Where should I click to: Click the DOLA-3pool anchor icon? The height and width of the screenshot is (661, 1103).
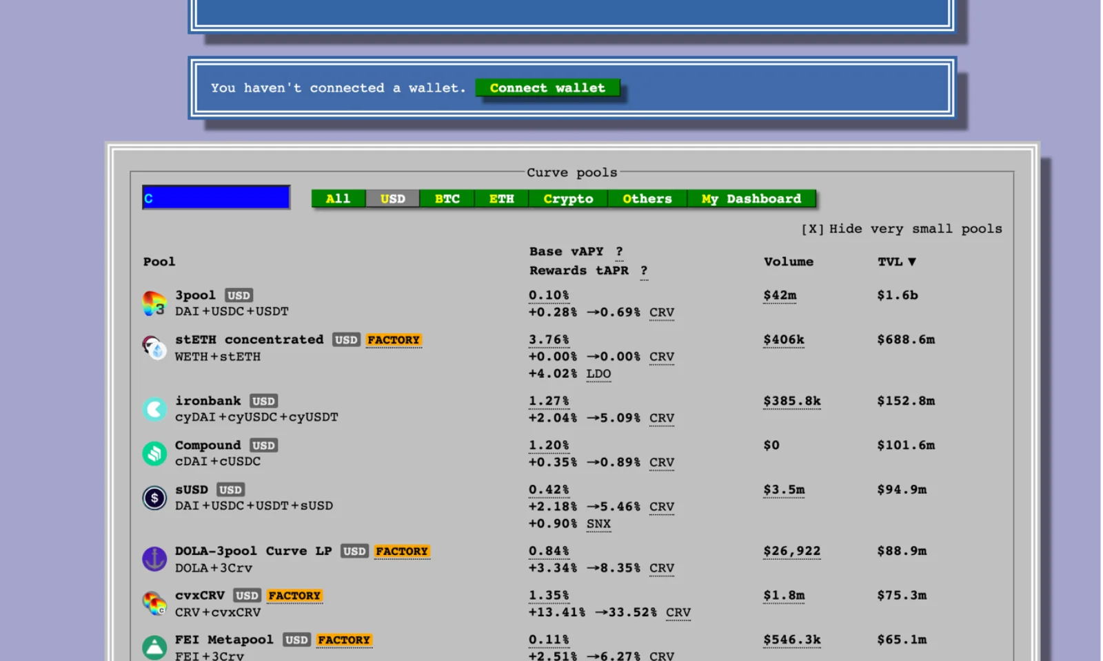pos(154,559)
